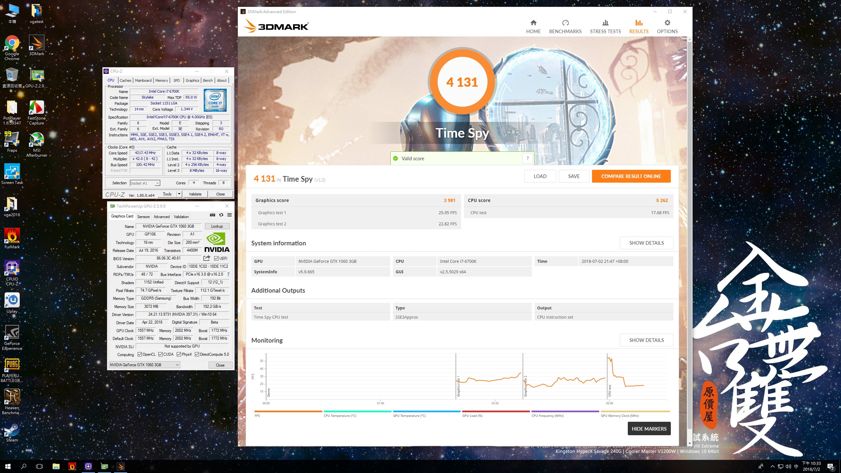Click the SAVE button in 3DMark
The height and width of the screenshot is (473, 841).
tap(574, 176)
